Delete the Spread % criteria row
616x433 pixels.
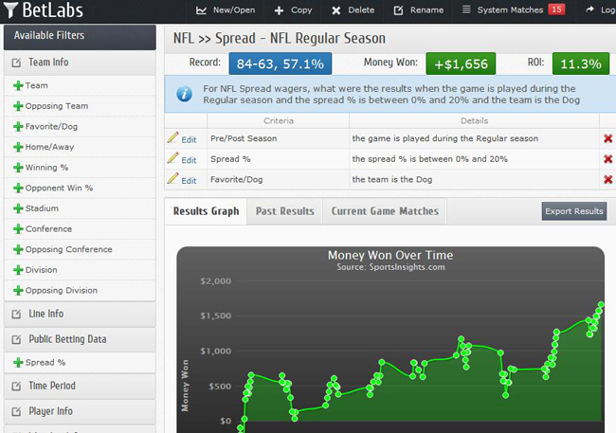click(607, 159)
